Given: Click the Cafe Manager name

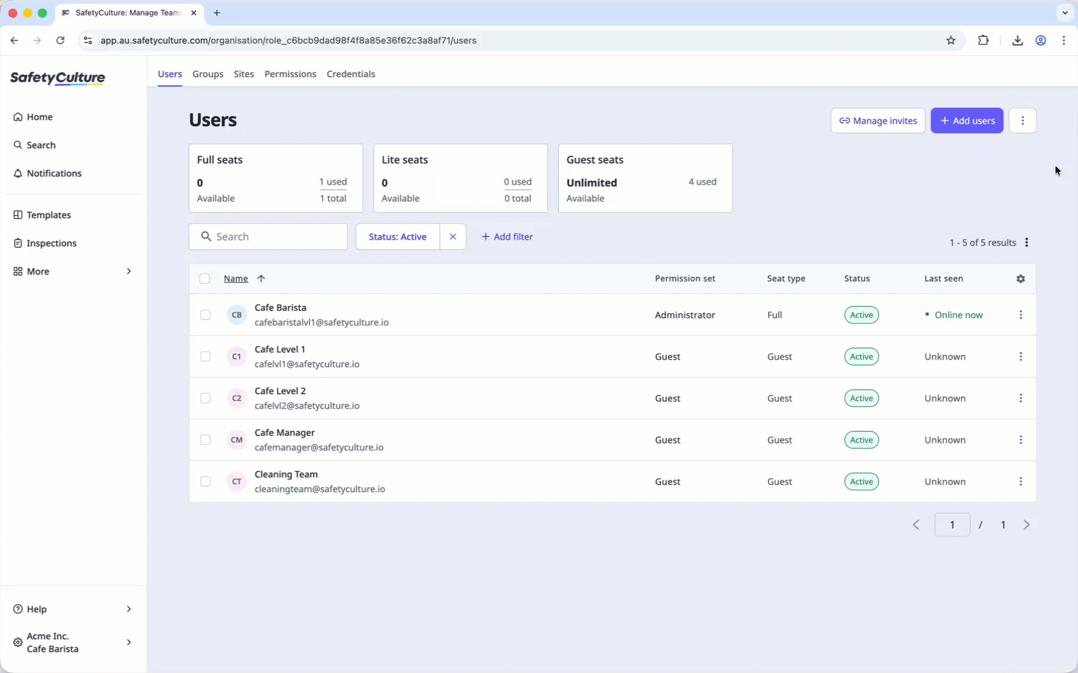Looking at the screenshot, I should pos(285,433).
